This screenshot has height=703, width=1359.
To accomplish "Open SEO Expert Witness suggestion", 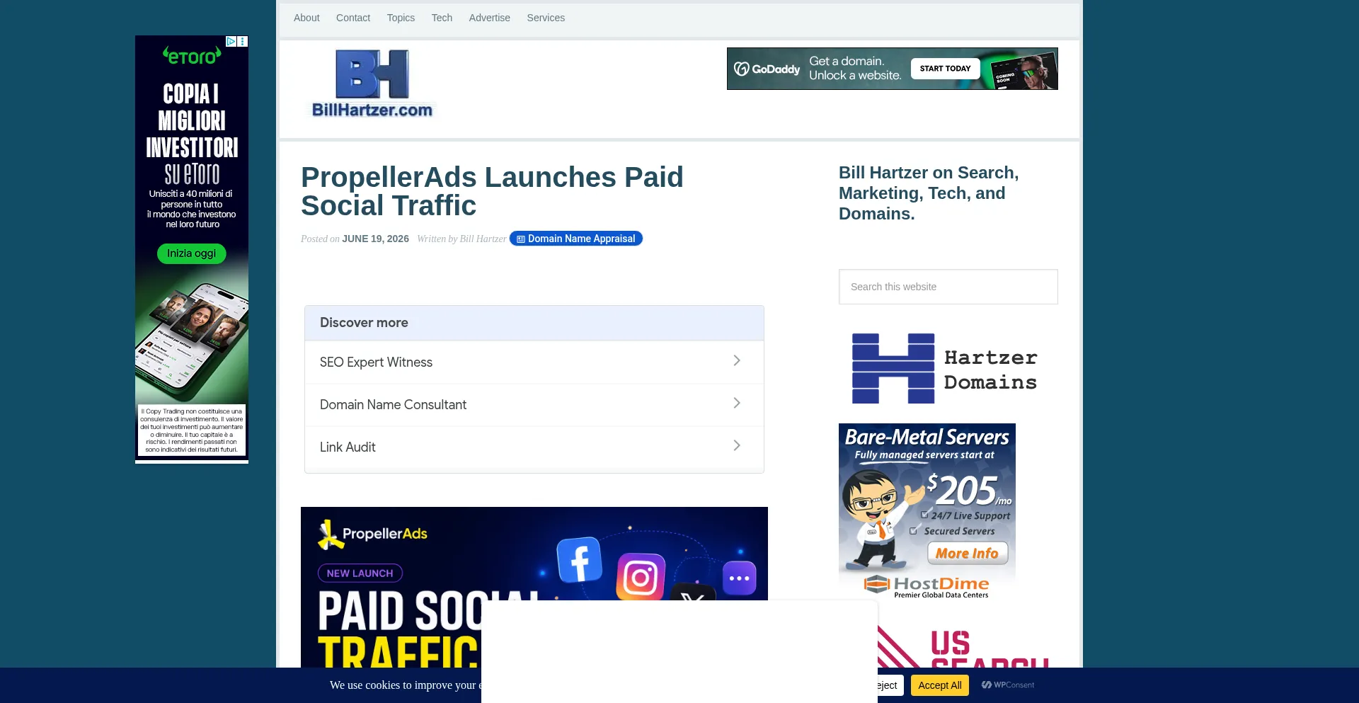I will point(534,362).
